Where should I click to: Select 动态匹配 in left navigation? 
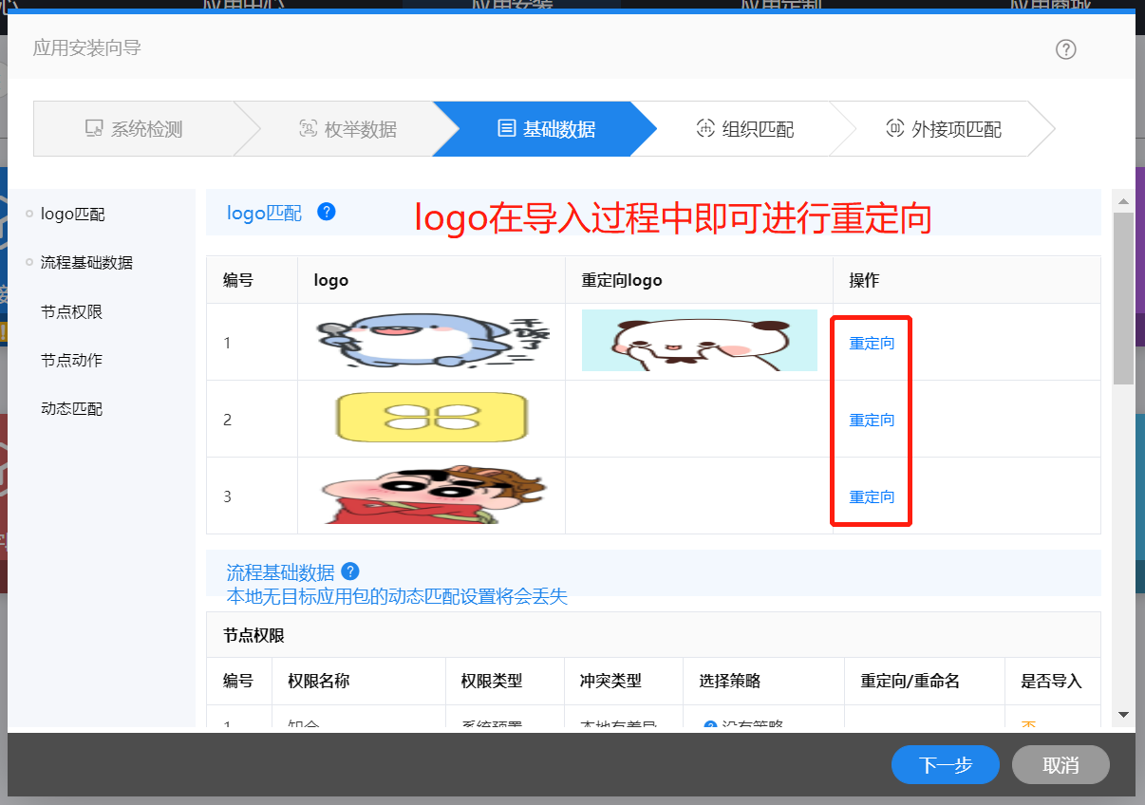[x=71, y=408]
